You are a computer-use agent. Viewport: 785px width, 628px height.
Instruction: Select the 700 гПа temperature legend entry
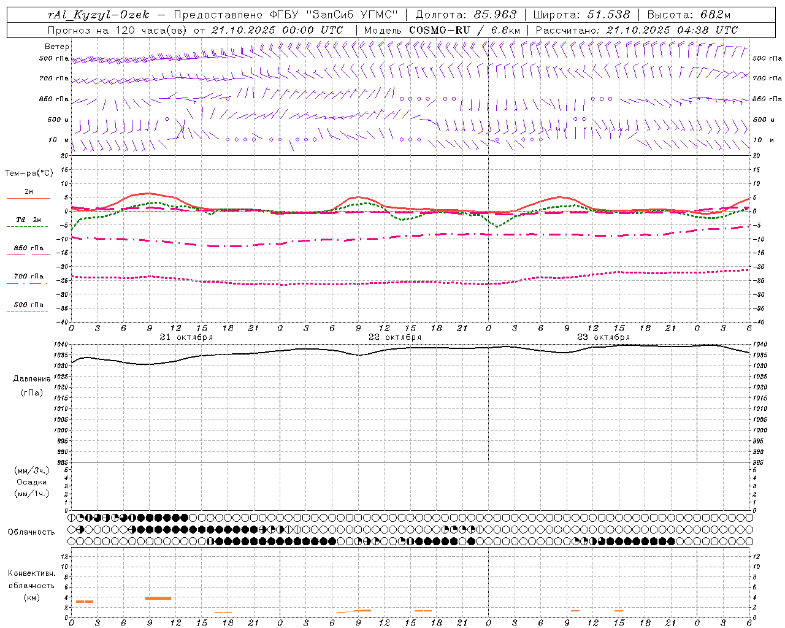point(28,277)
